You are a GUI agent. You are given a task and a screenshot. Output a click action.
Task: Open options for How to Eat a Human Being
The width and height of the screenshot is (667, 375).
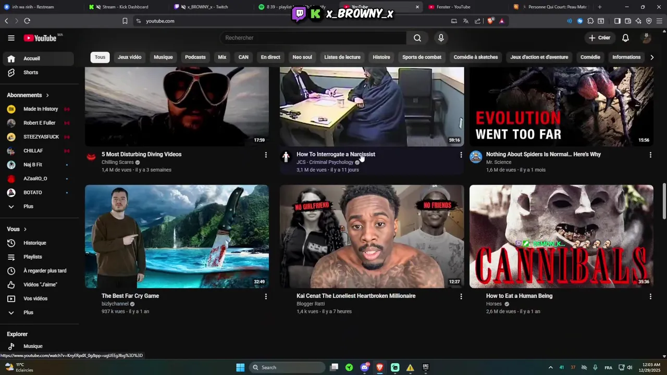(x=650, y=296)
